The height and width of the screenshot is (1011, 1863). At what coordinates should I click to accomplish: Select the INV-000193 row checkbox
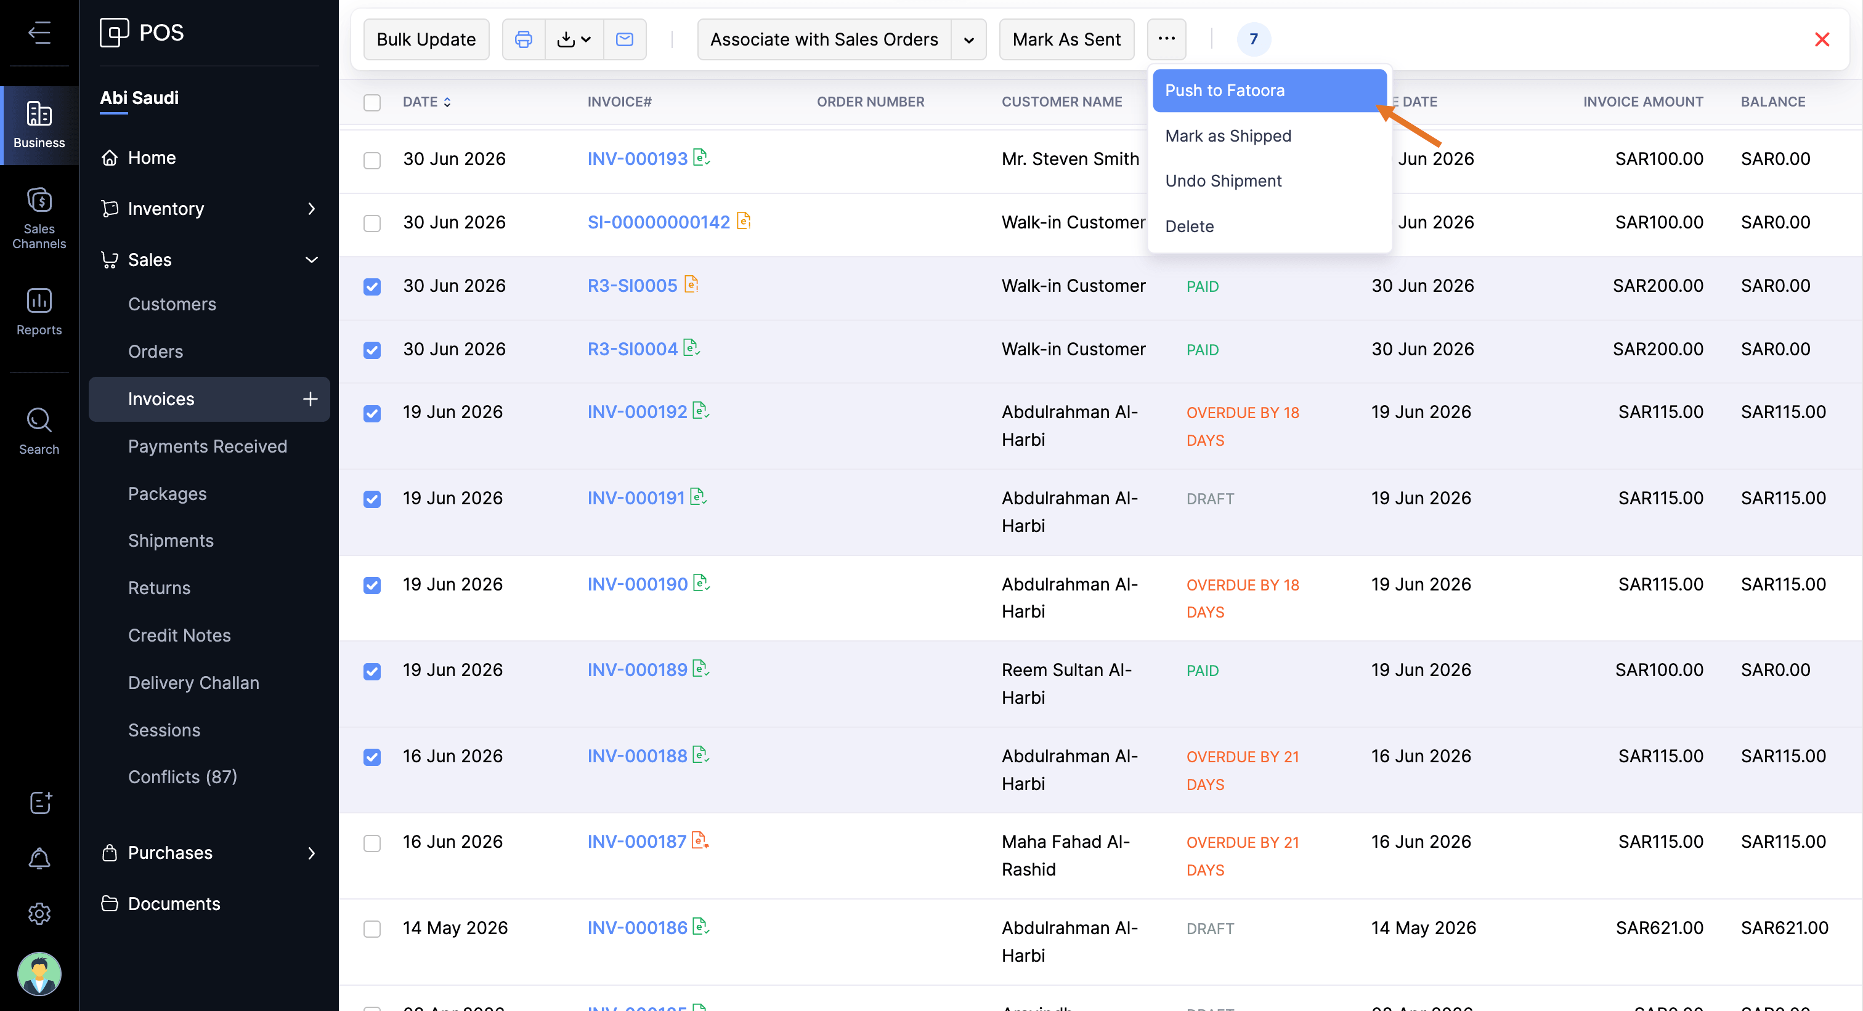coord(371,159)
